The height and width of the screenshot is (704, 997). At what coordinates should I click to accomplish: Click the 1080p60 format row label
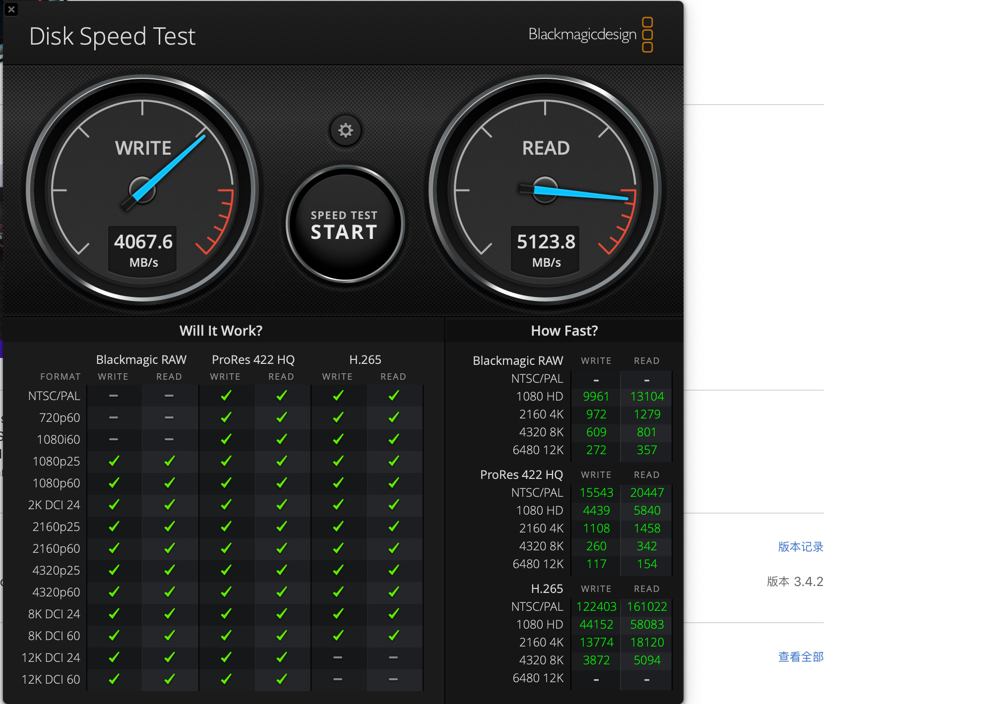tap(56, 483)
